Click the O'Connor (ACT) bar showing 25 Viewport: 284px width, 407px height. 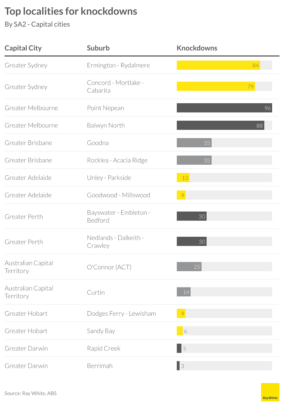coord(189,267)
